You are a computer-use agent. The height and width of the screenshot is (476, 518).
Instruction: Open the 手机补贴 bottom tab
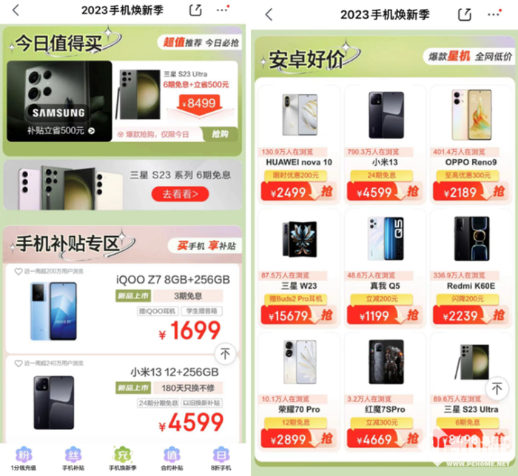pos(73,459)
